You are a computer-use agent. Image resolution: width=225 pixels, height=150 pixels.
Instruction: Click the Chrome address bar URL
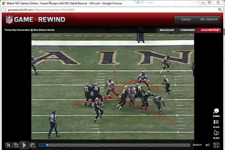tap(41, 10)
